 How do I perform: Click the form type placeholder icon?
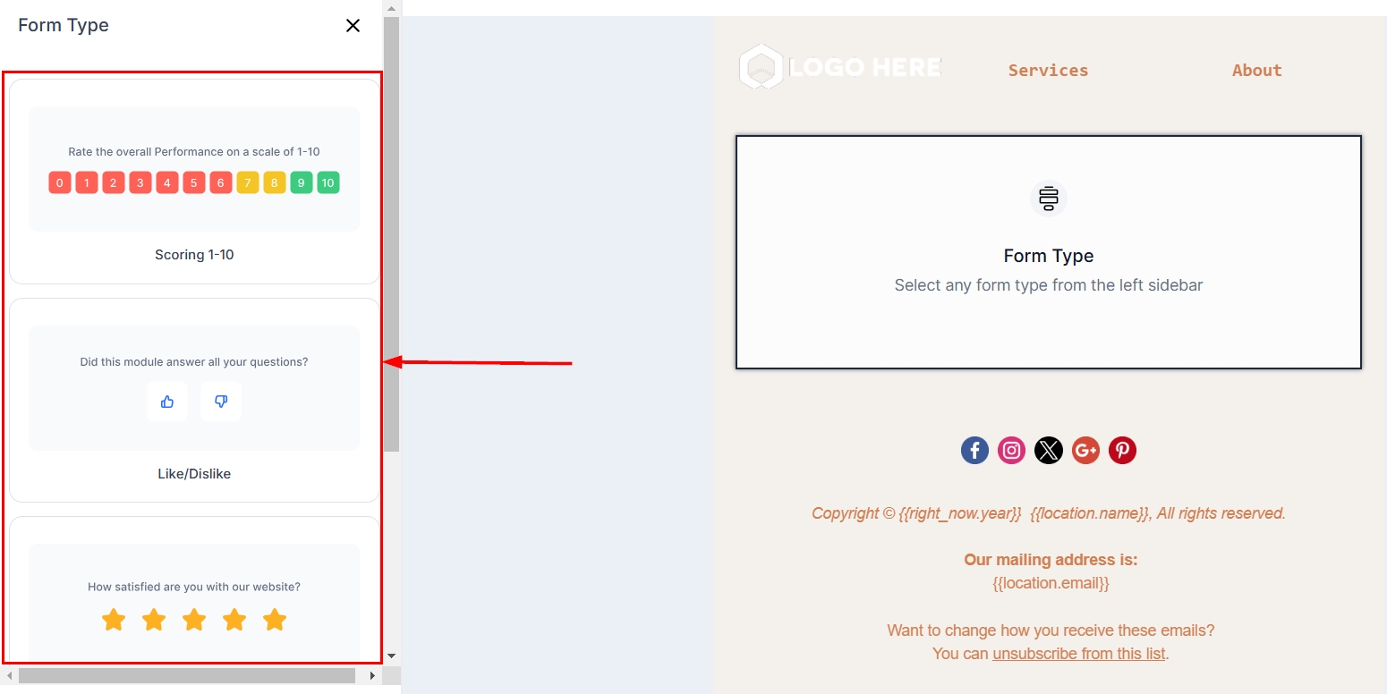(1049, 198)
